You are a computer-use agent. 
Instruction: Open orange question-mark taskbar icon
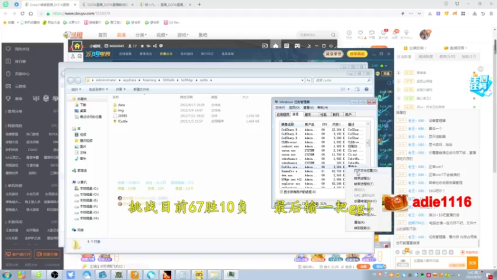coord(135,275)
